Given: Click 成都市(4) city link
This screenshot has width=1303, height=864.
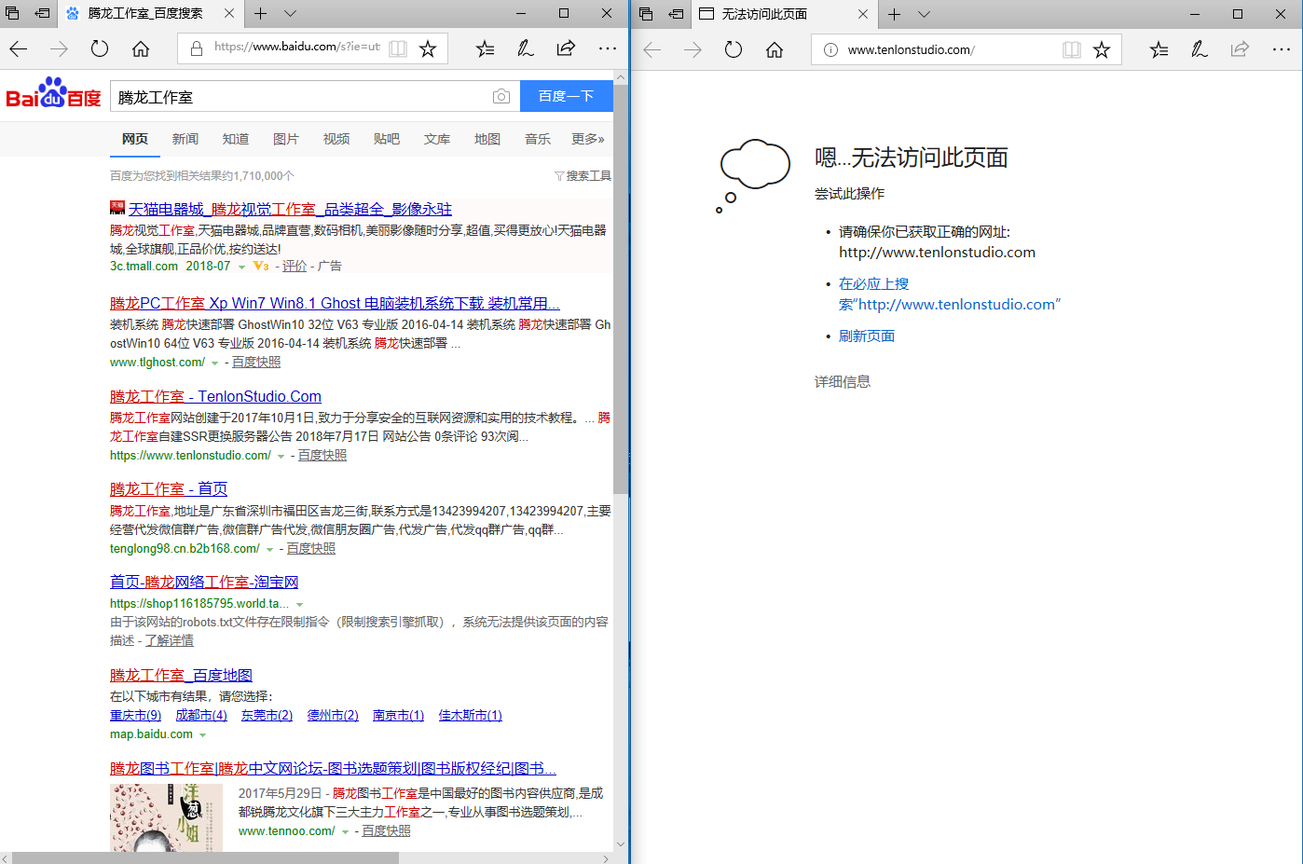Looking at the screenshot, I should [x=201, y=715].
